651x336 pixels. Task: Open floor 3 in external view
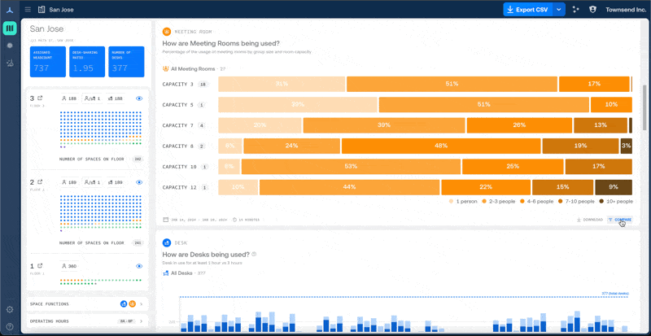(x=40, y=98)
